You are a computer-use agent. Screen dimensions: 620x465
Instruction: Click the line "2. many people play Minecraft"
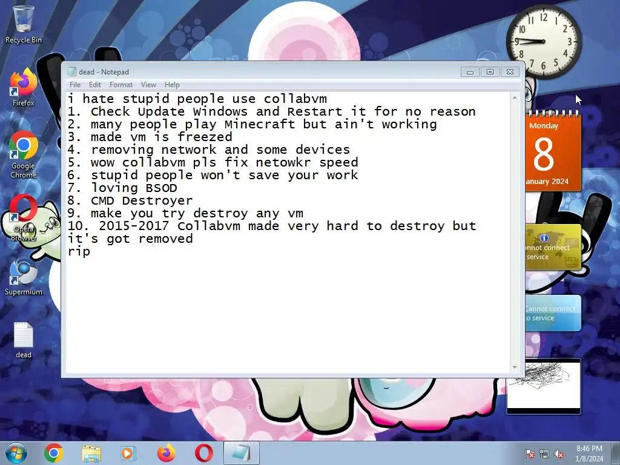click(252, 124)
